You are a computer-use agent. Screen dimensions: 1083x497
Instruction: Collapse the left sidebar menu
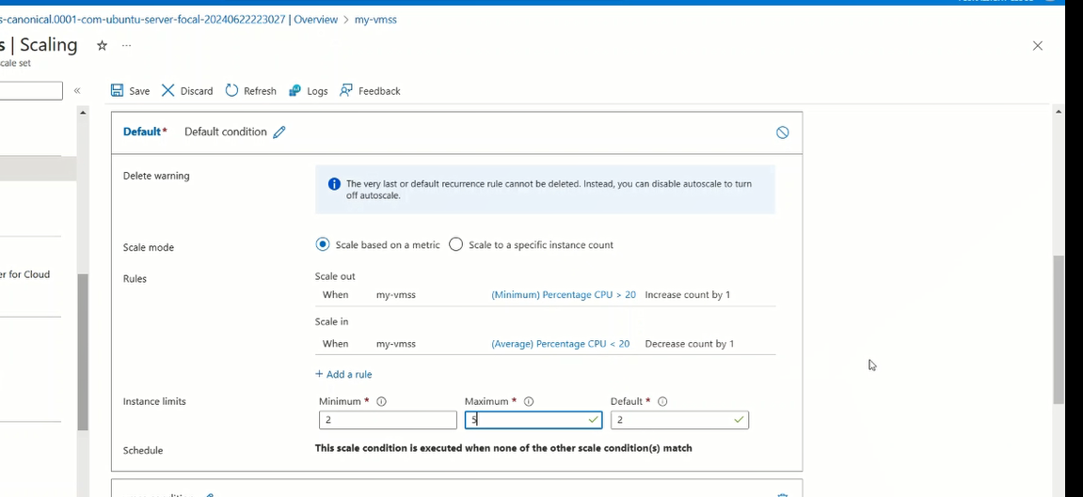tap(77, 91)
